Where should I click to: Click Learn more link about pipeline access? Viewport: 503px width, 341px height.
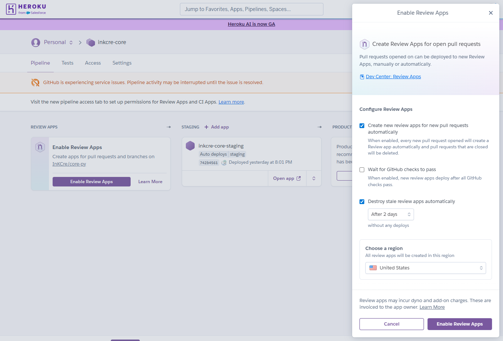point(231,102)
